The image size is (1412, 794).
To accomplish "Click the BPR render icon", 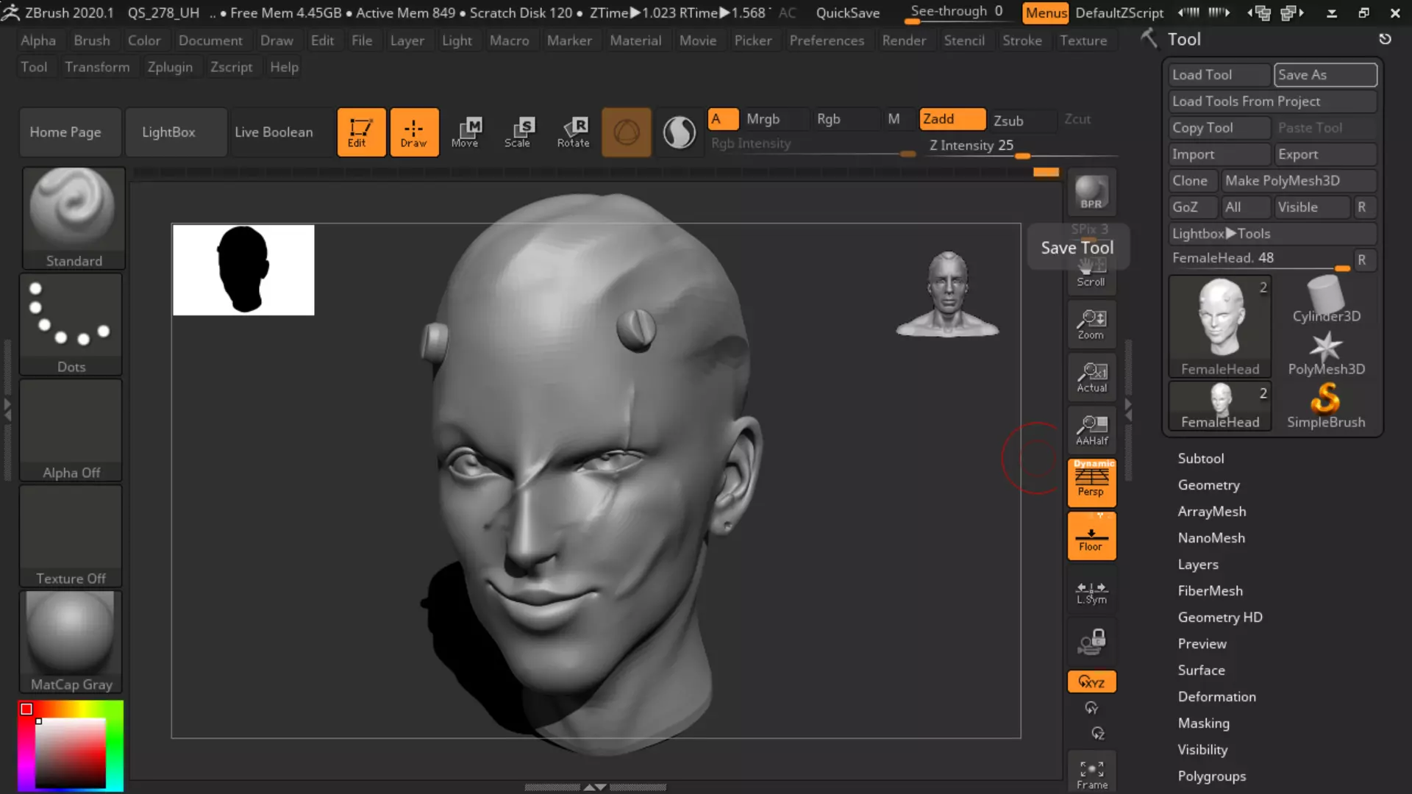I will (x=1091, y=193).
